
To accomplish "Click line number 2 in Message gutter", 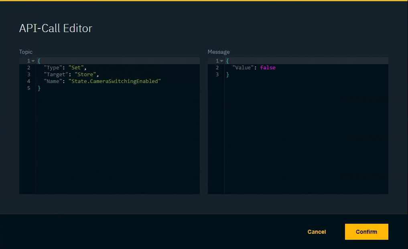I will 217,68.
